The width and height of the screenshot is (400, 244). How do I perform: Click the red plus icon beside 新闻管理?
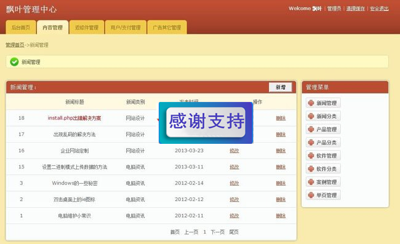click(311, 103)
